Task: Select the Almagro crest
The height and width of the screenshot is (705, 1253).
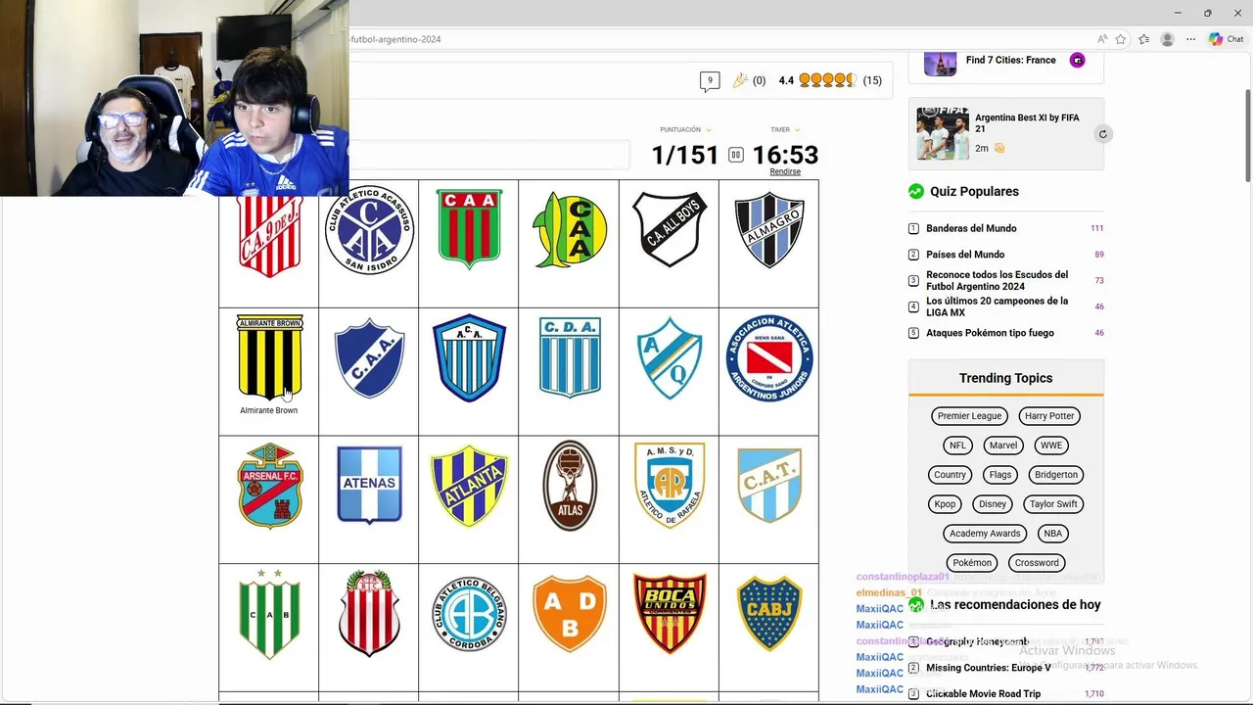Action: coord(768,229)
